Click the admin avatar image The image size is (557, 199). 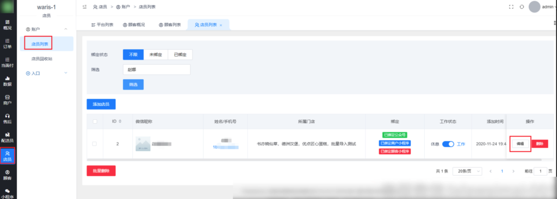pyautogui.click(x=534, y=7)
